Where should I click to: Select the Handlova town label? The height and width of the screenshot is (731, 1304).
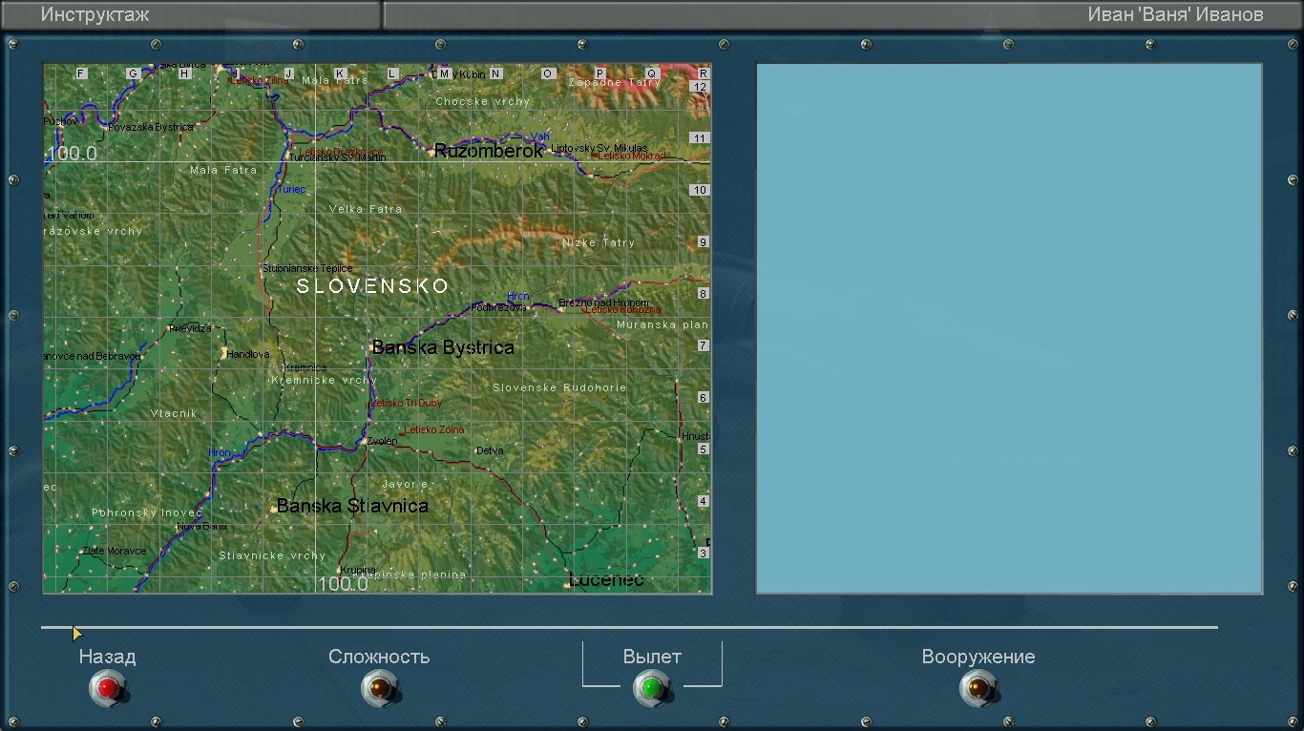(248, 354)
